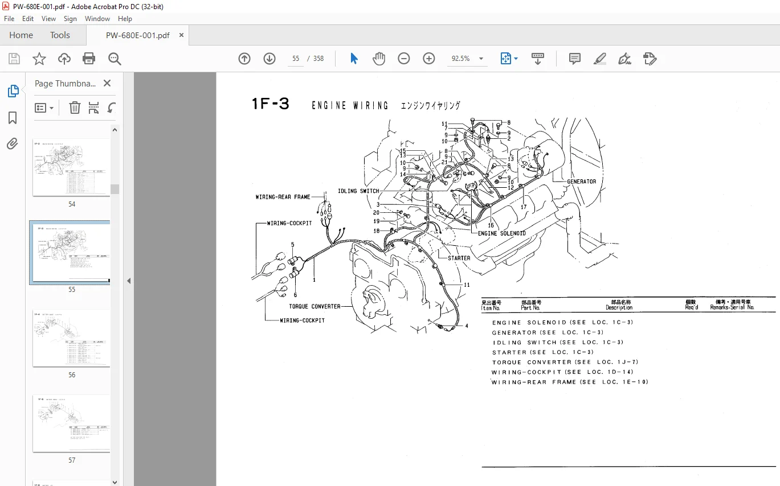Viewport: 780px width, 486px height.
Task: Click the 'ENGINE WIRING' page heading
Action: pos(350,106)
